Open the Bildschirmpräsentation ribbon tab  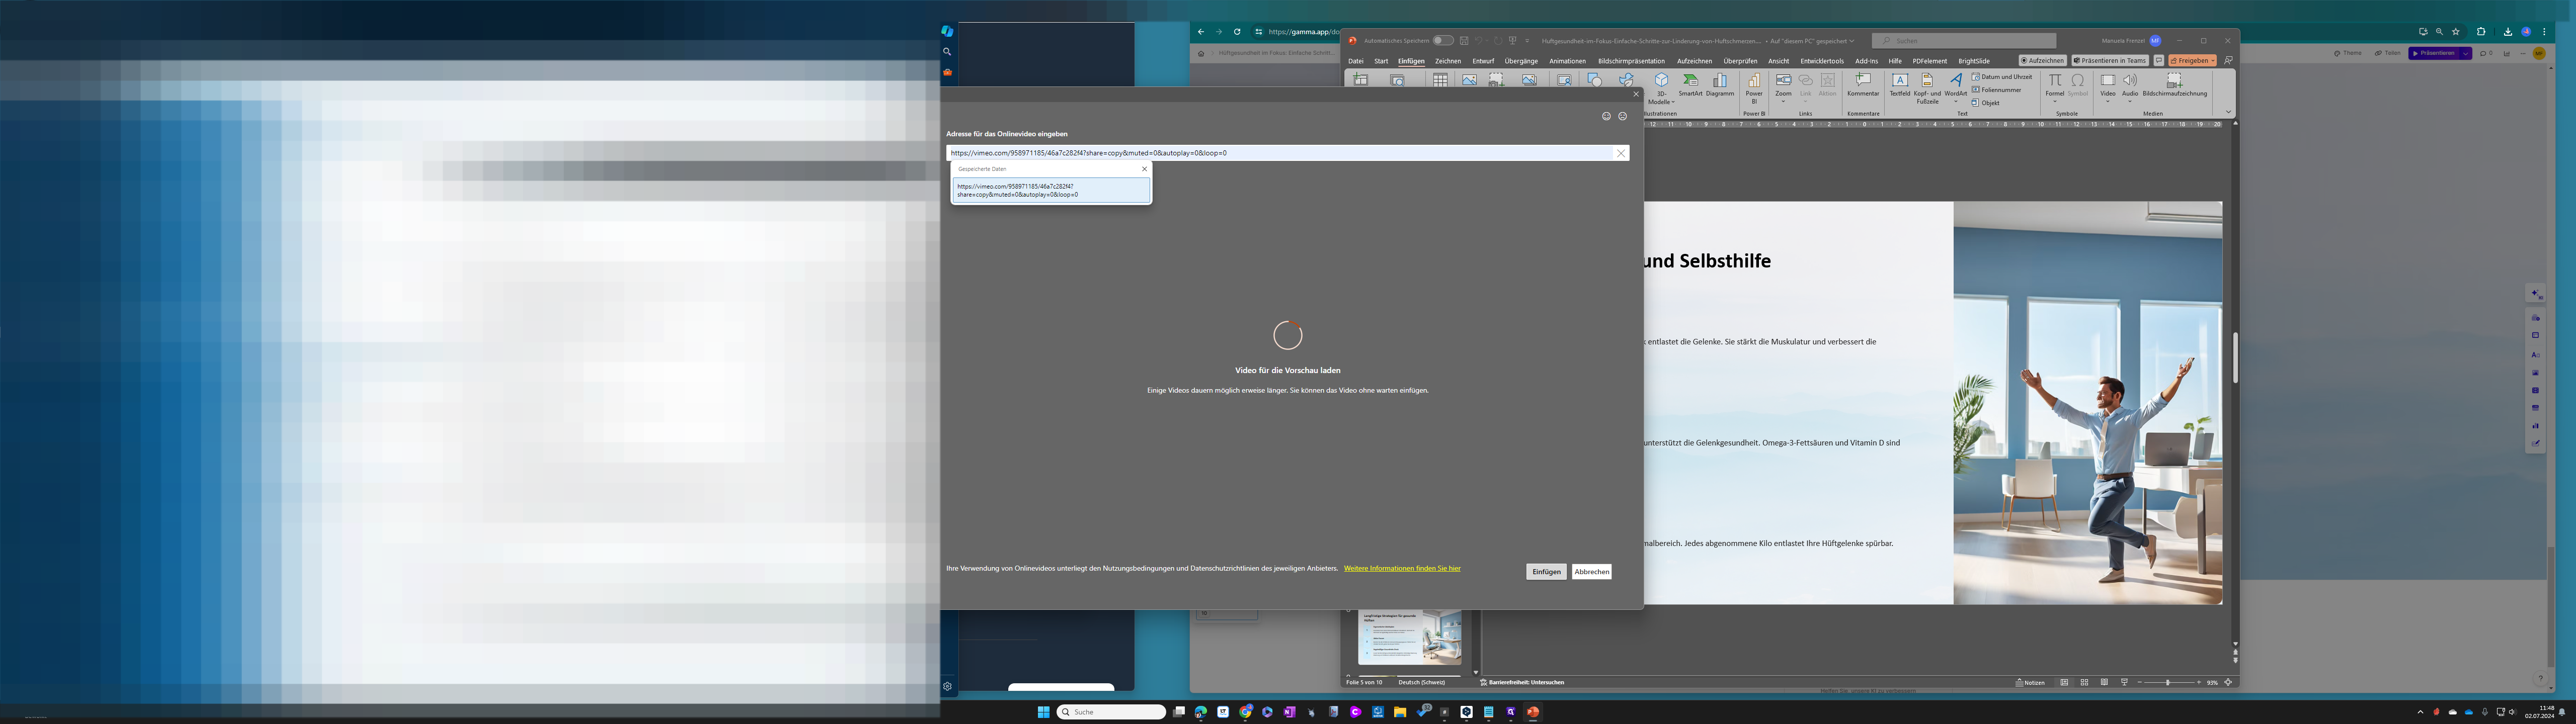pyautogui.click(x=1631, y=61)
